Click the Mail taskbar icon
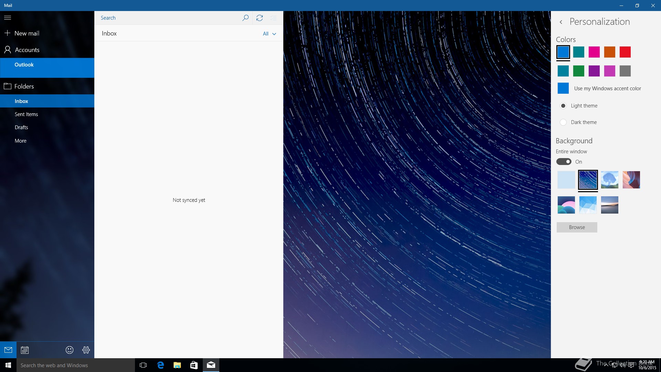661x372 pixels. click(211, 365)
